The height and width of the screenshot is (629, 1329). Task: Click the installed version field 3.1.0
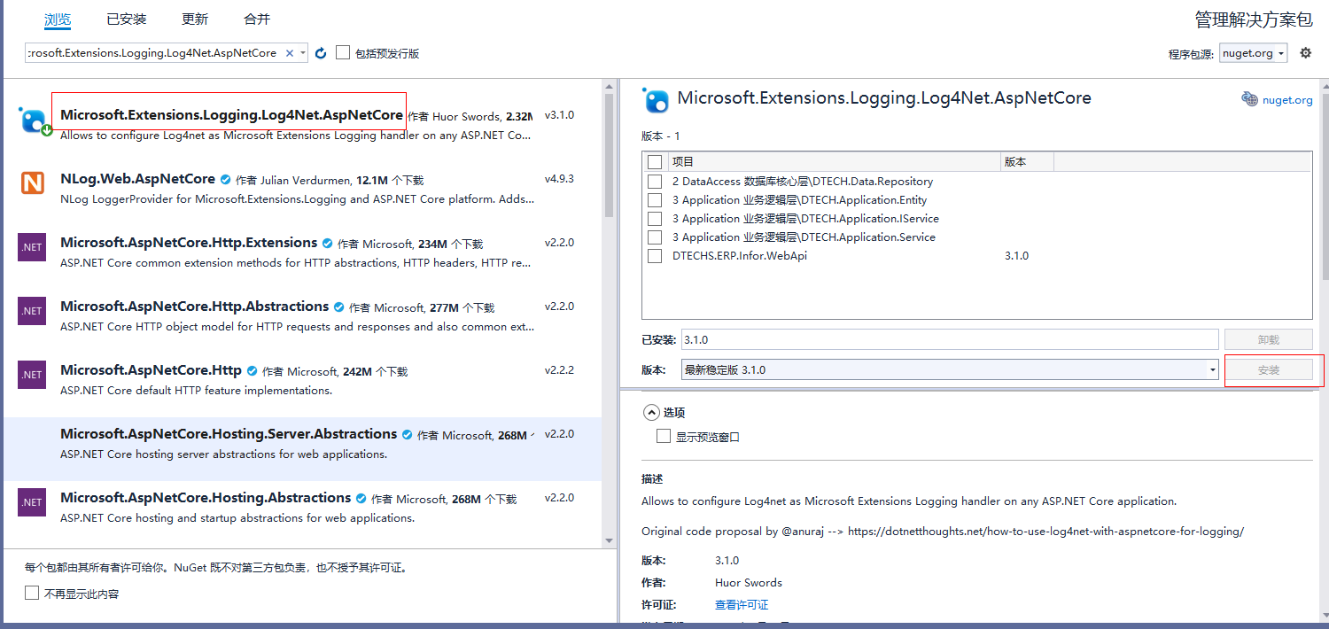950,339
